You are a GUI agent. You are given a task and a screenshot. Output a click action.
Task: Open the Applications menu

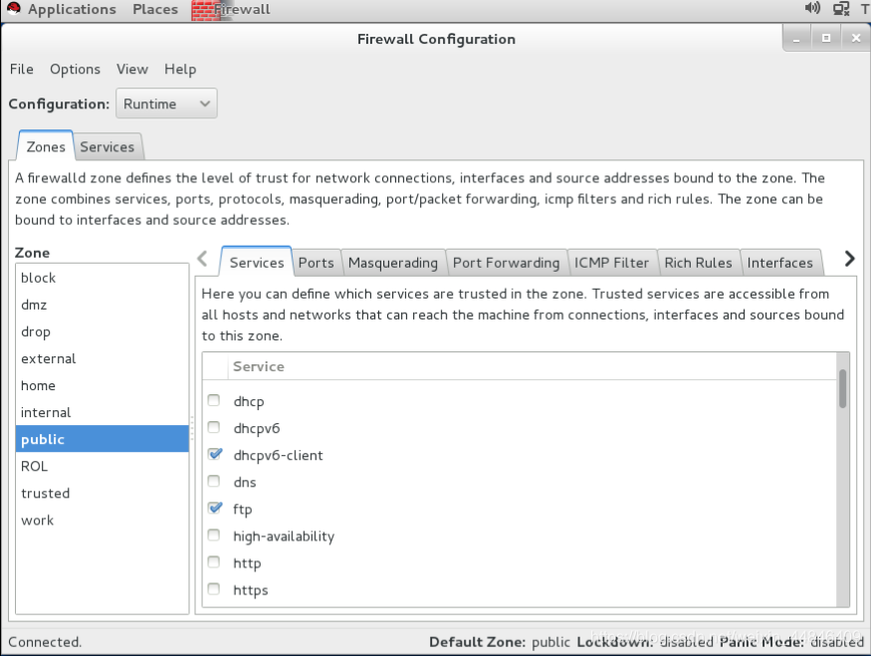coord(73,9)
